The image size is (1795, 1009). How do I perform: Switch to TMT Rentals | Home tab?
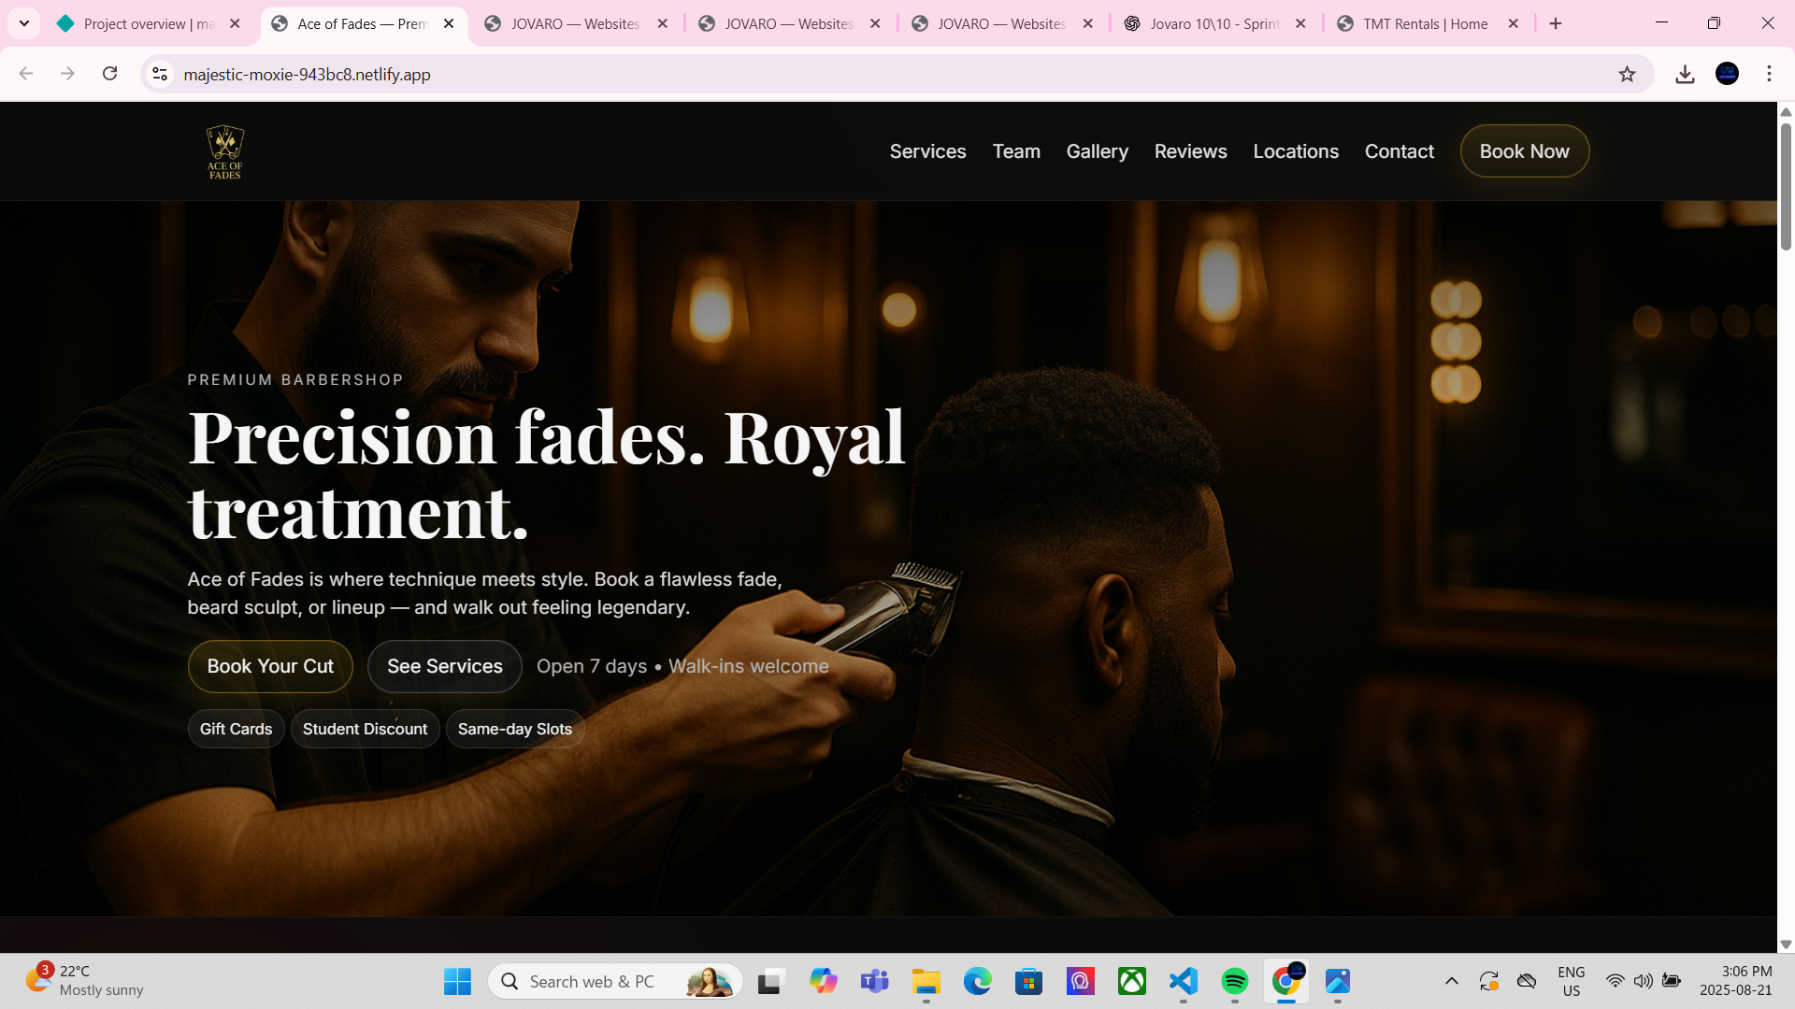1424,23
